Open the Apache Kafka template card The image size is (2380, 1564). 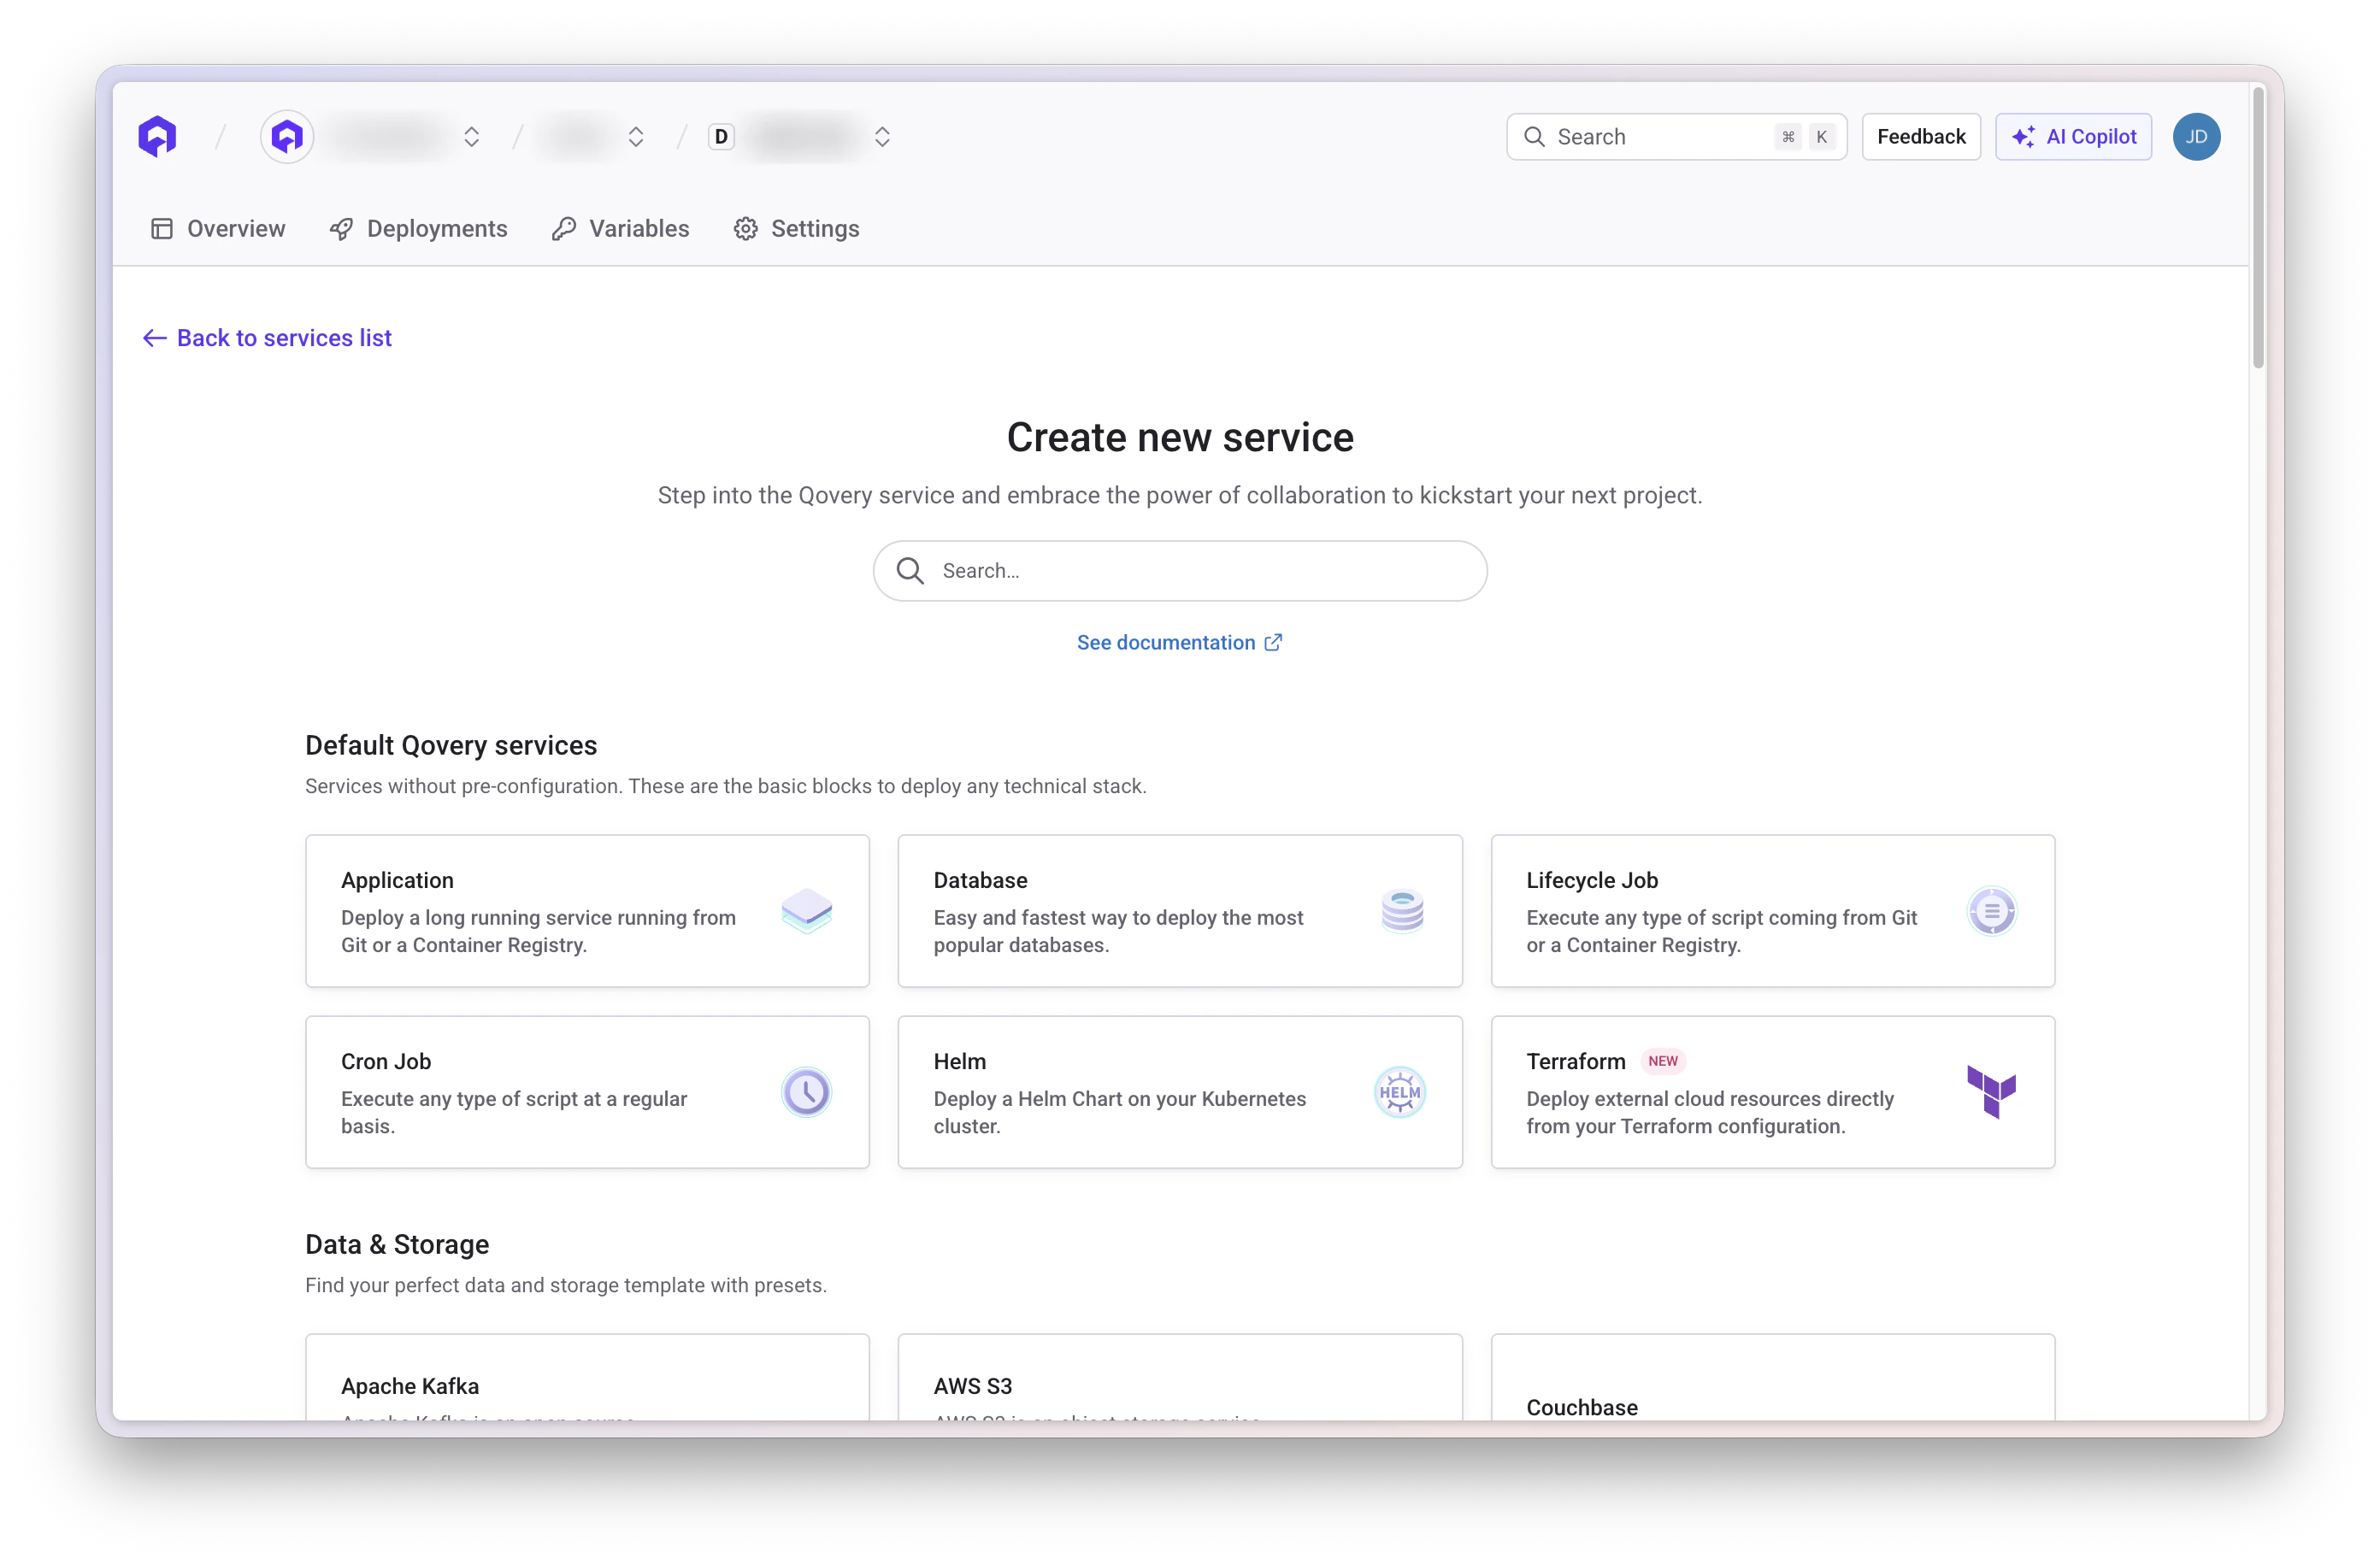click(588, 1377)
